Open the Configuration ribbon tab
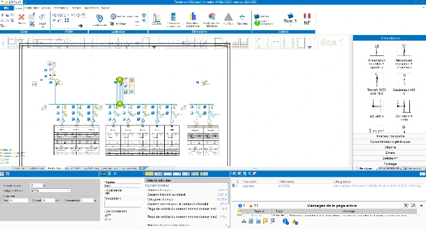This screenshot has height=229, width=426. pos(32,8)
